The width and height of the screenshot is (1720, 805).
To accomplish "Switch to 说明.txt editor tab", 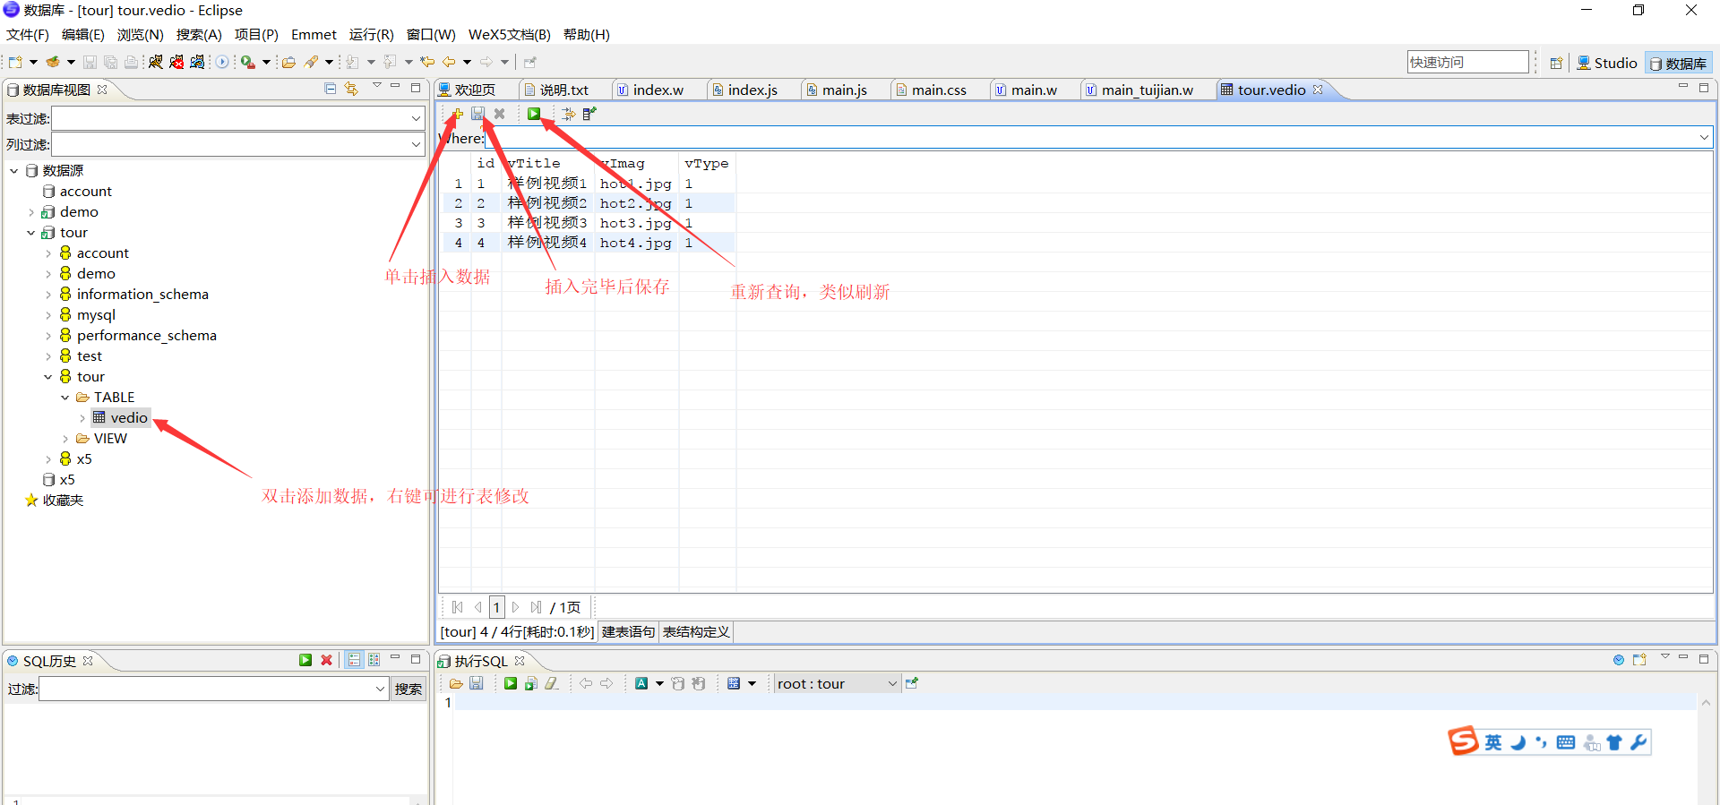I will [x=556, y=90].
